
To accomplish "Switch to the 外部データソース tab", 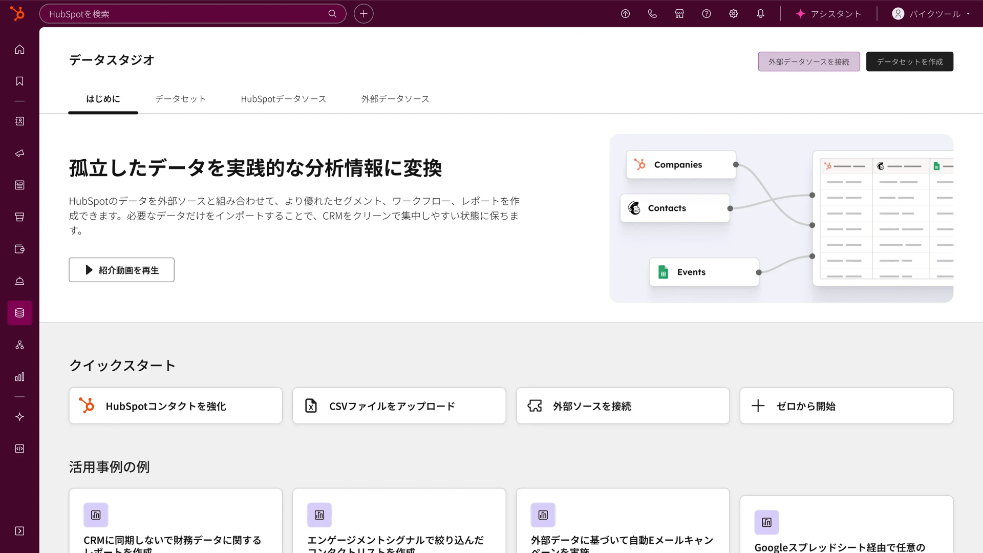I will coord(395,99).
